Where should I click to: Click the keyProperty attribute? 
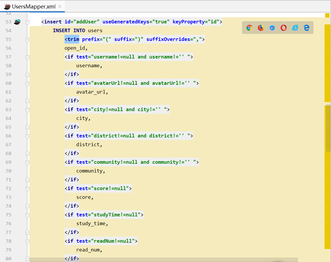click(189, 22)
